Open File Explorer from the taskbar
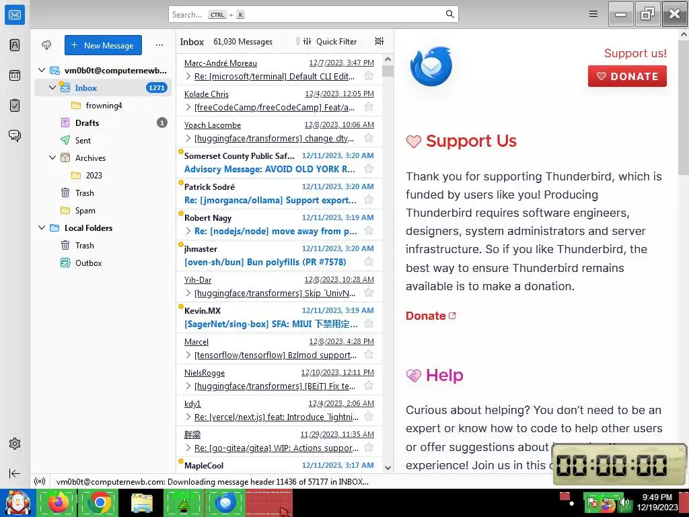This screenshot has height=517, width=689. click(x=142, y=503)
